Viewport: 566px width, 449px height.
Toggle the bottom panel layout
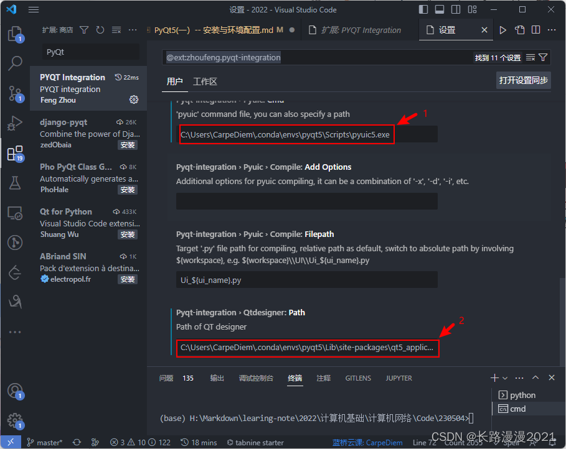tap(440, 9)
